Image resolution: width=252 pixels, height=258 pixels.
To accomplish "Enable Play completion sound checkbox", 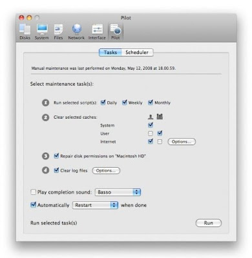I will (x=34, y=192).
